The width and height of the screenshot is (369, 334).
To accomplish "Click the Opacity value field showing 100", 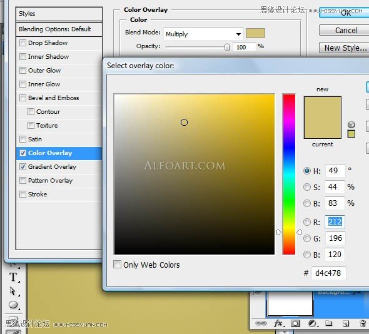I will coord(244,47).
